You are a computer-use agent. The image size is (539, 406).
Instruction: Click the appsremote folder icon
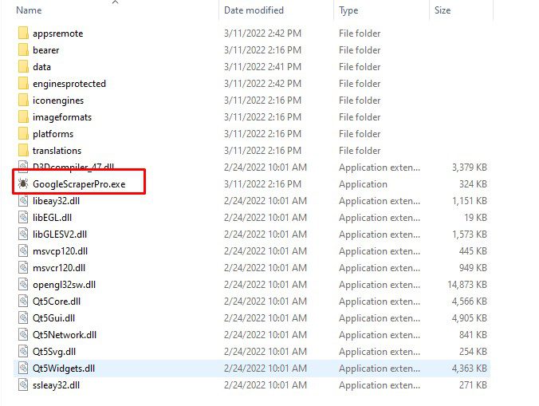pyautogui.click(x=23, y=34)
